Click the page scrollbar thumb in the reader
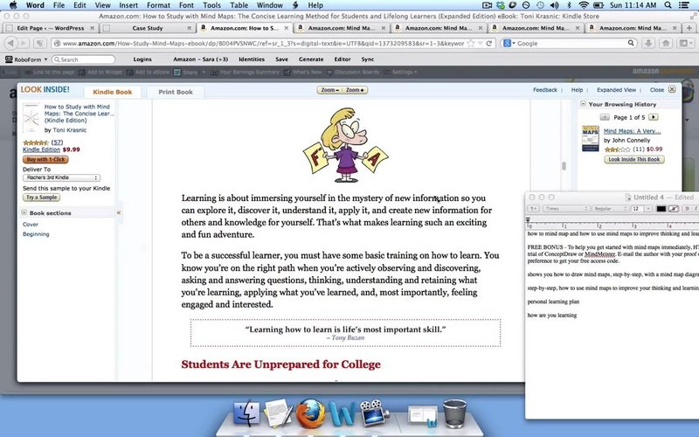This screenshot has width=699, height=437. [x=564, y=166]
